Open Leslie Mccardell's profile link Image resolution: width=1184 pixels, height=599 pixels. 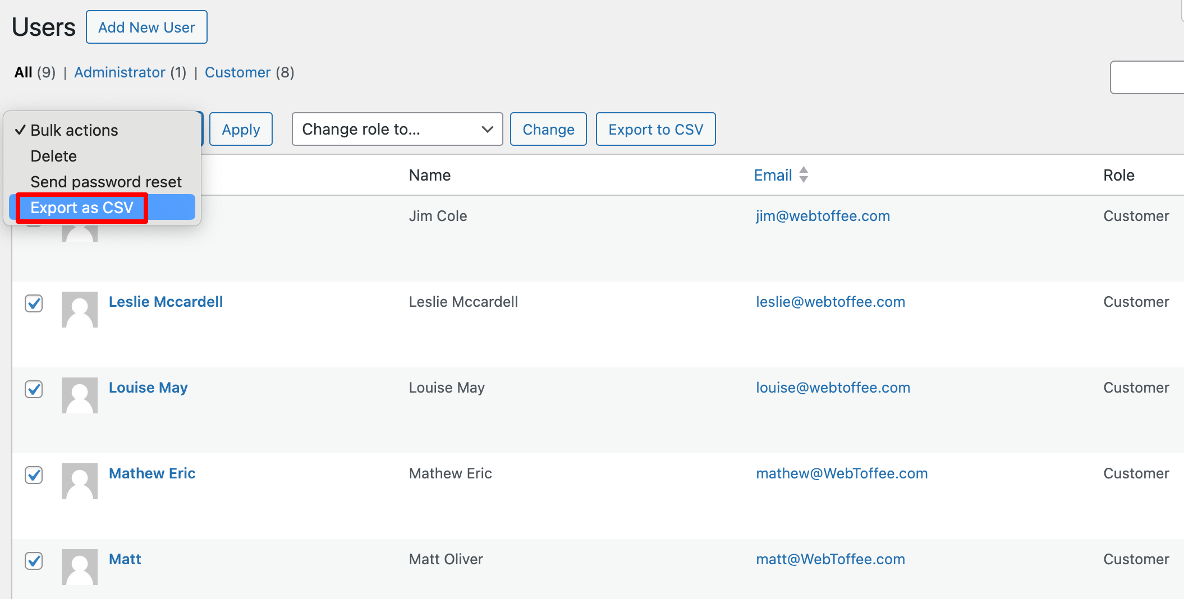click(x=166, y=302)
